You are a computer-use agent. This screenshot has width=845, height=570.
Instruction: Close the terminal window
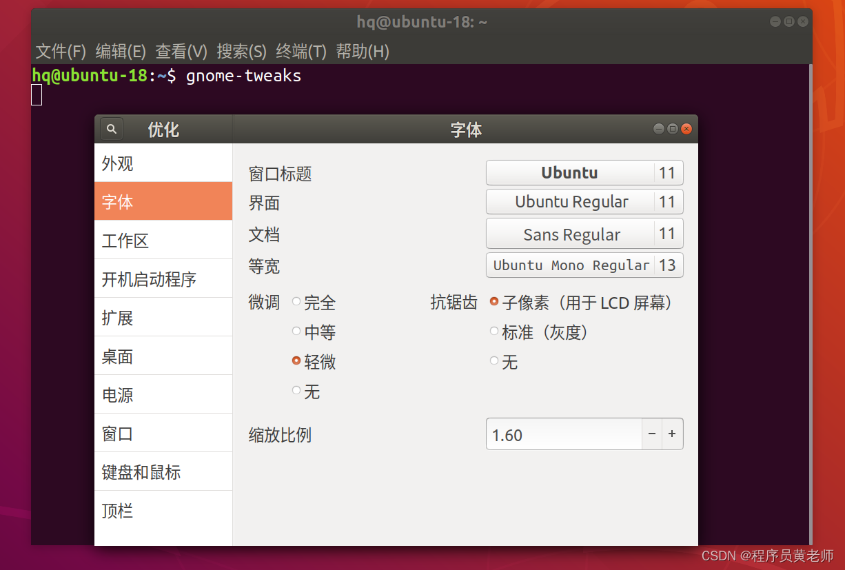coord(803,21)
